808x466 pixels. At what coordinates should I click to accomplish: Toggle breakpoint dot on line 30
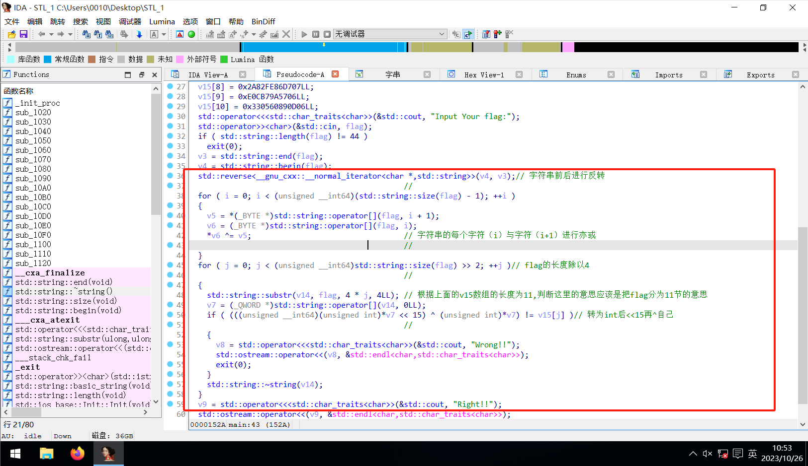tap(170, 116)
